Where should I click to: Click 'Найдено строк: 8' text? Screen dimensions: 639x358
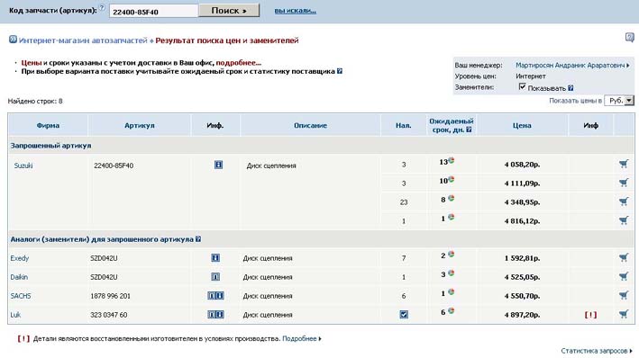point(35,101)
